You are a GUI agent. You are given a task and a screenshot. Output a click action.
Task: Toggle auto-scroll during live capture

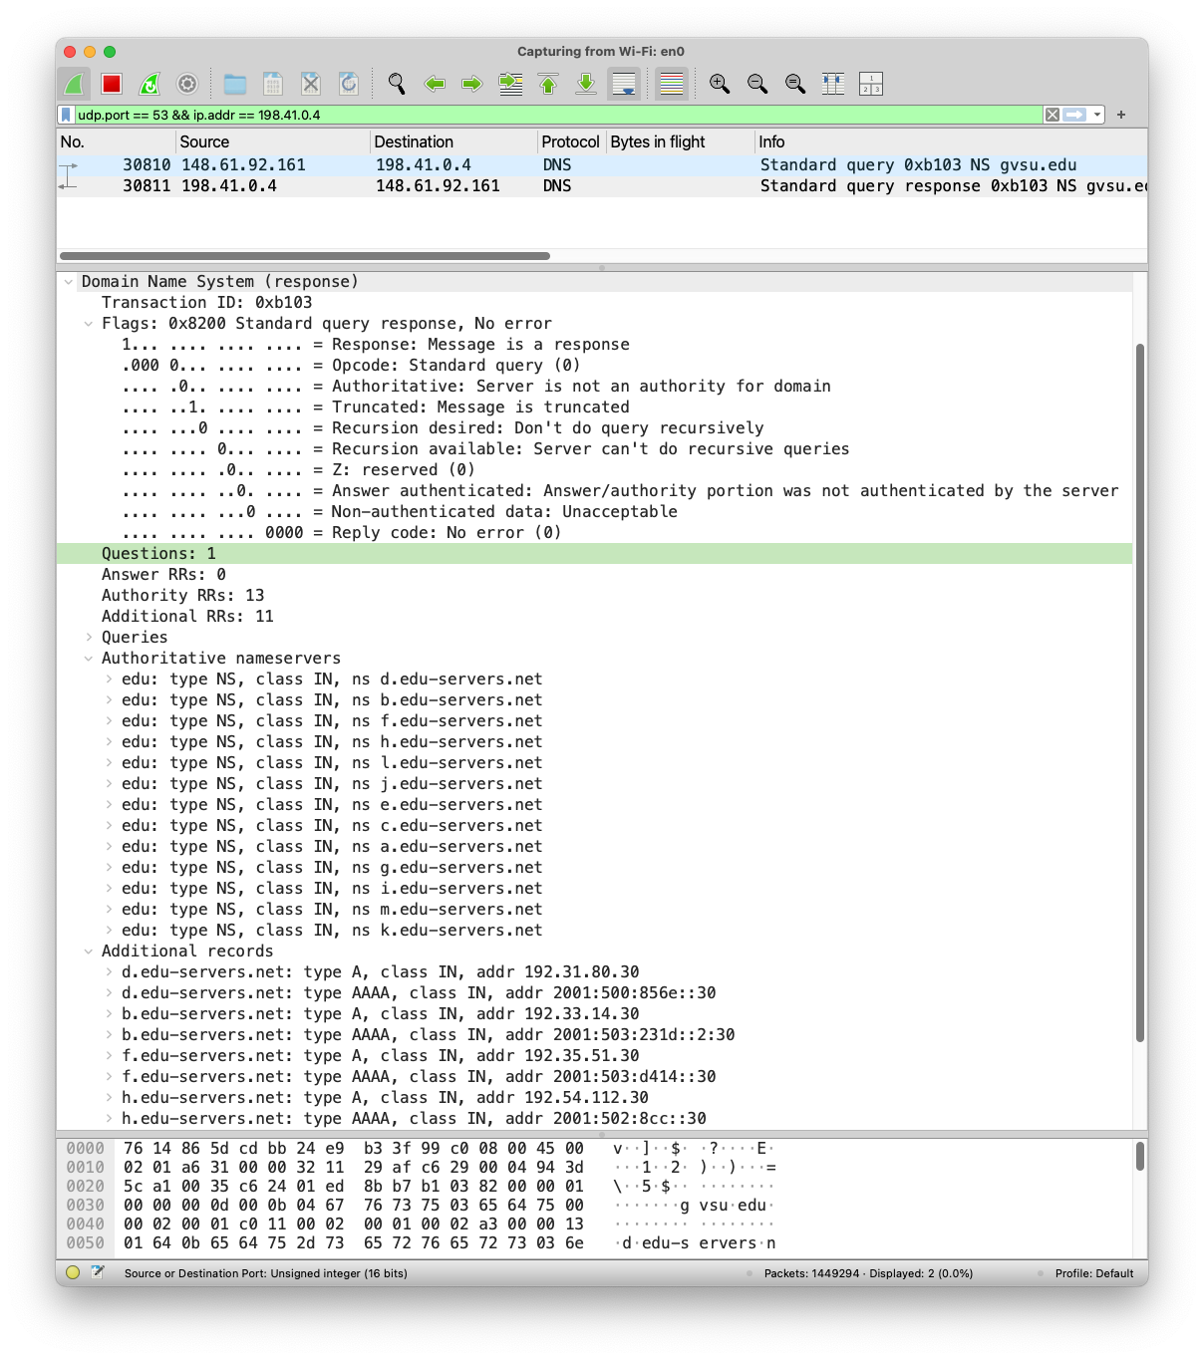click(625, 84)
